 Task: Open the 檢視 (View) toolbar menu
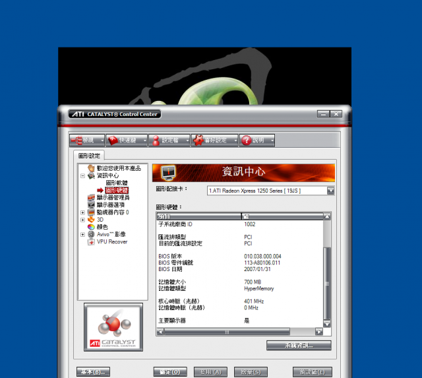pyautogui.click(x=87, y=141)
